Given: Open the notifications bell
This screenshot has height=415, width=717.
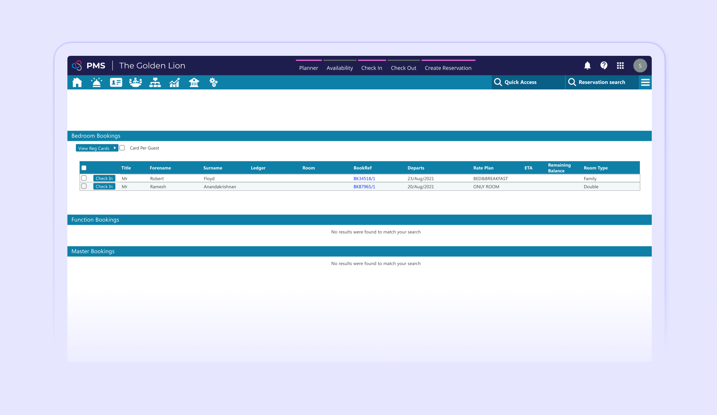Looking at the screenshot, I should click(x=587, y=65).
